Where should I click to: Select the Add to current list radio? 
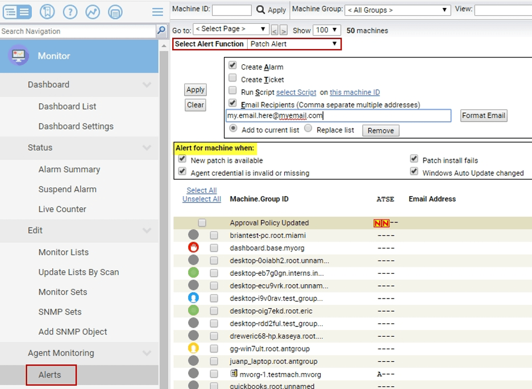point(233,129)
